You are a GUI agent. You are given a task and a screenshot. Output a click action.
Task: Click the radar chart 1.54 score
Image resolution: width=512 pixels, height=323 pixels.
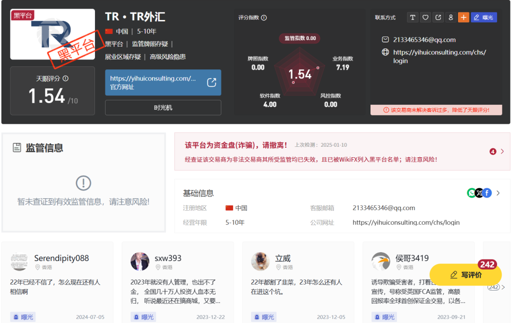point(300,74)
